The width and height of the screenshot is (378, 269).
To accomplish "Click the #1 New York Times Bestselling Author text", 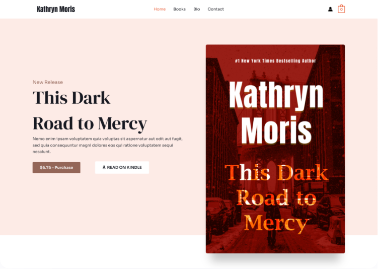I will click(x=275, y=61).
